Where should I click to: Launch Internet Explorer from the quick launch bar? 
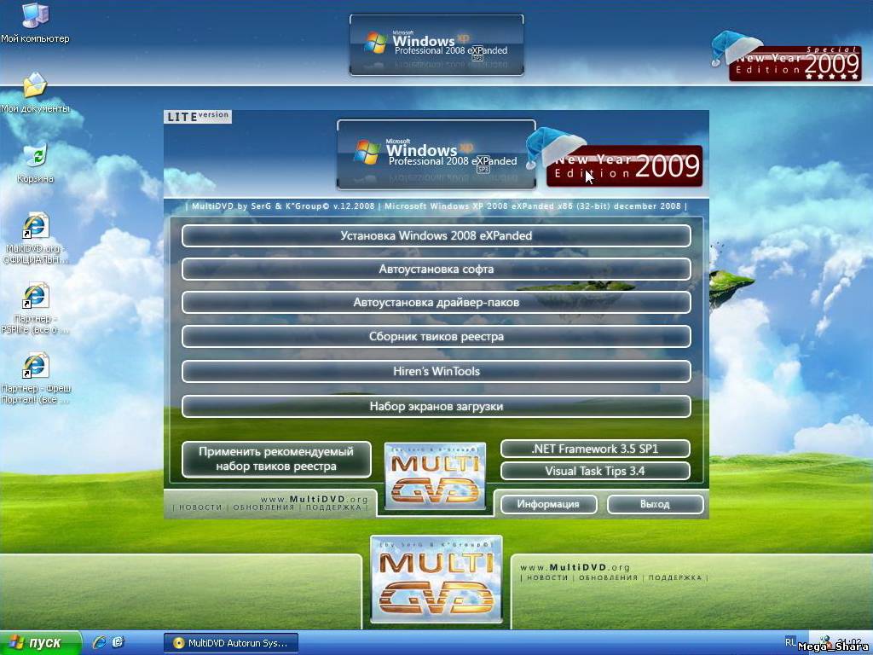coord(99,642)
